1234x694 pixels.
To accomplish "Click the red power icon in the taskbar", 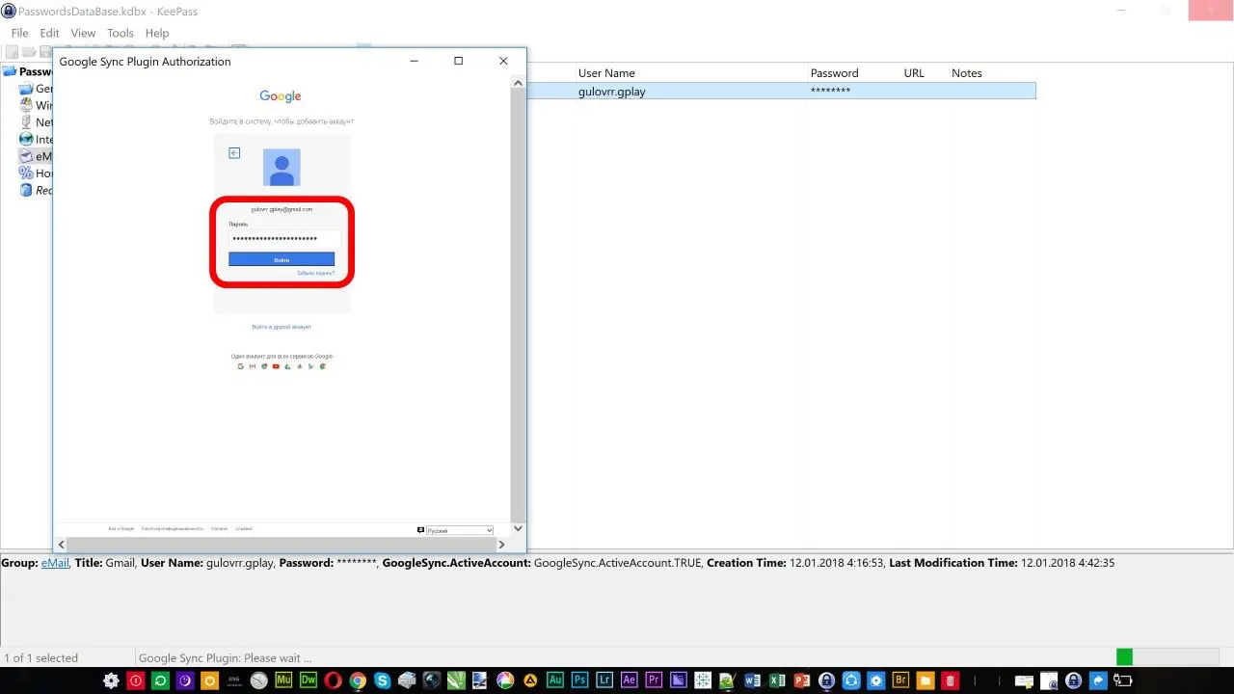I will coord(136,681).
